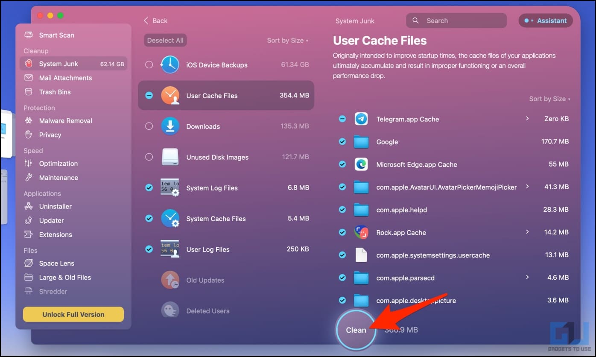Viewport: 596px width, 357px height.
Task: Expand the com.apple.parsecd chevron
Action: click(527, 277)
